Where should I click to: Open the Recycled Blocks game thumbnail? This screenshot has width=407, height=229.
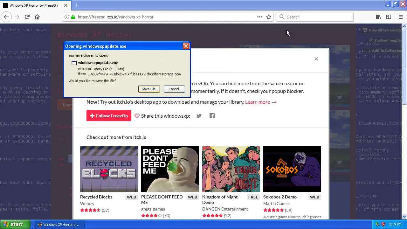(109, 169)
